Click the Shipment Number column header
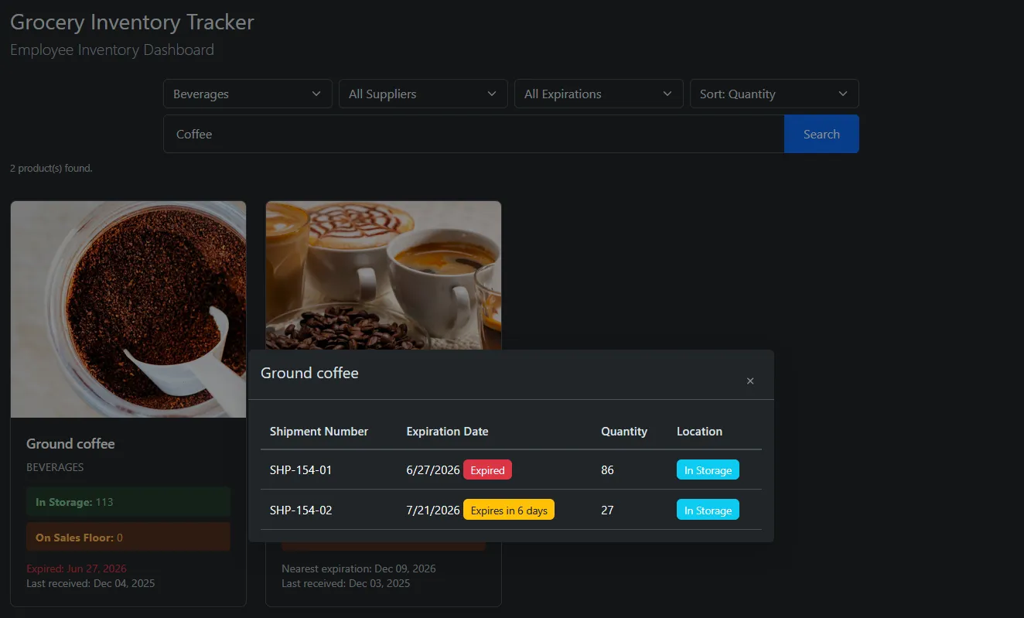This screenshot has width=1024, height=618. click(x=319, y=432)
